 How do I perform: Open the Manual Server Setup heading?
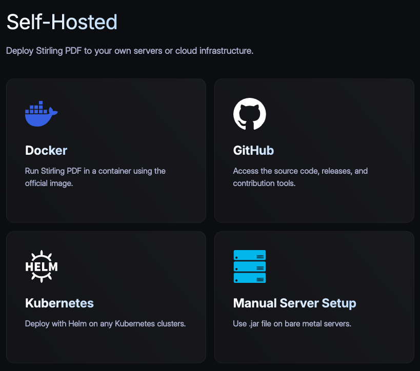[x=295, y=303]
